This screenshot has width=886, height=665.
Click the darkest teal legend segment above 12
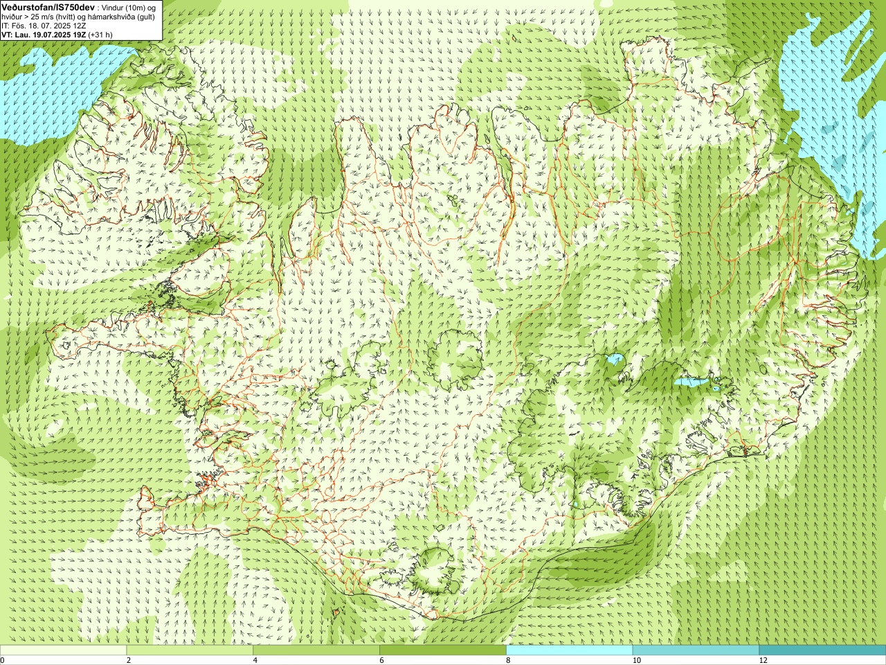[x=822, y=650]
